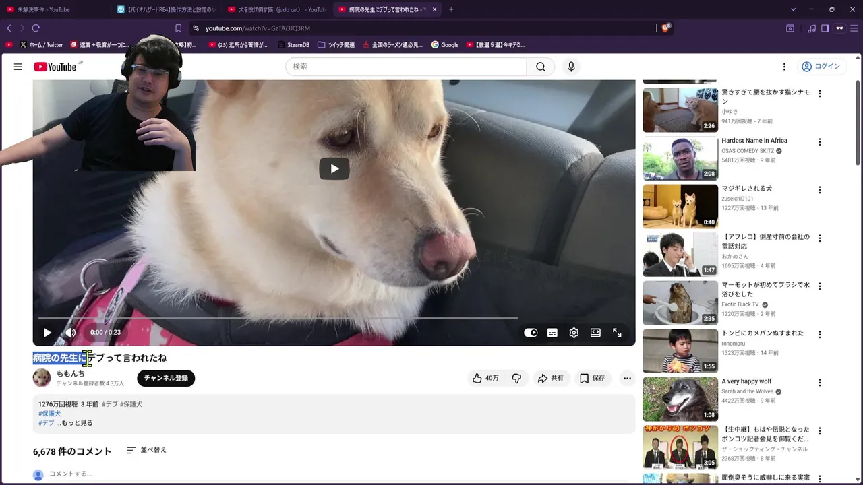This screenshot has width=863, height=485.
Task: Open options for 驚きすぎて腰を抜かす猫 video
Action: (820, 94)
